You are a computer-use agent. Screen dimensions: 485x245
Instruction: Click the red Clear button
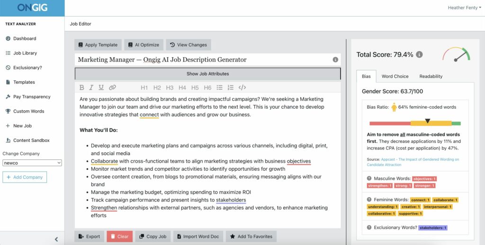120,236
